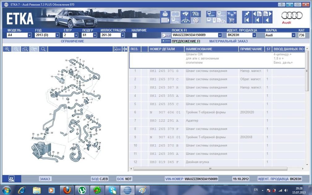Go to the previous page icon
312x195 pixels.
[x=257, y=14]
